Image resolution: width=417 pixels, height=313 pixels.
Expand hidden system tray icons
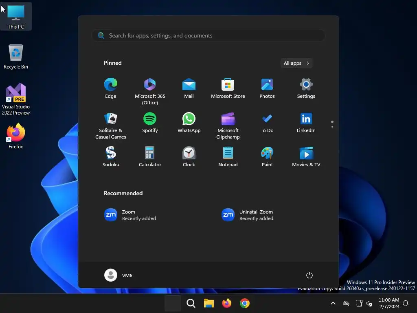333,303
